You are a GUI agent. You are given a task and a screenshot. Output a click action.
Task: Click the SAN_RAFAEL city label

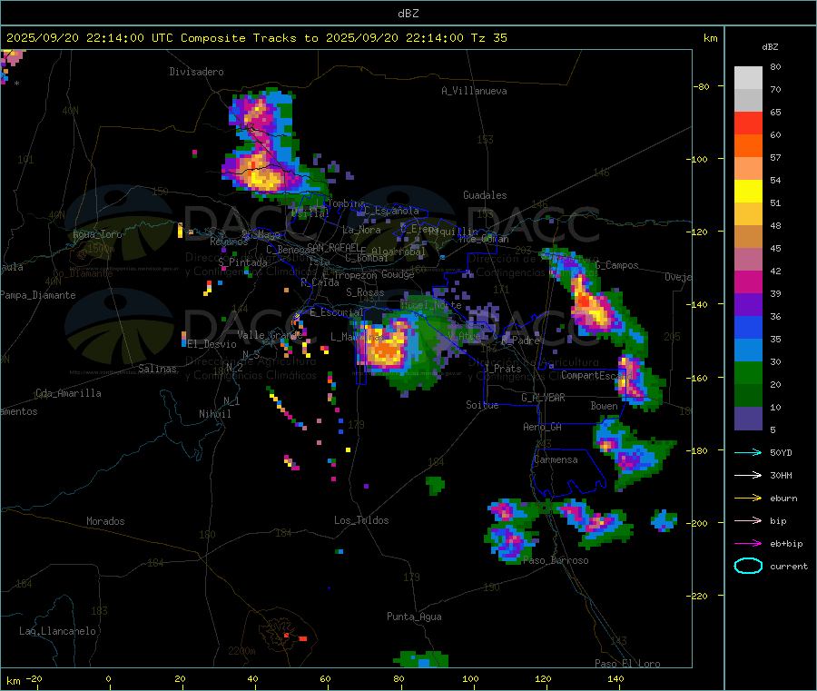click(333, 248)
